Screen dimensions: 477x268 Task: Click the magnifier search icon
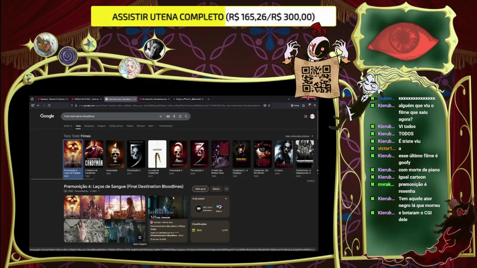186,117
